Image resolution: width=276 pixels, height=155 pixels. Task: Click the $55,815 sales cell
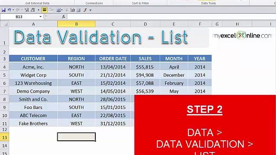(145, 67)
